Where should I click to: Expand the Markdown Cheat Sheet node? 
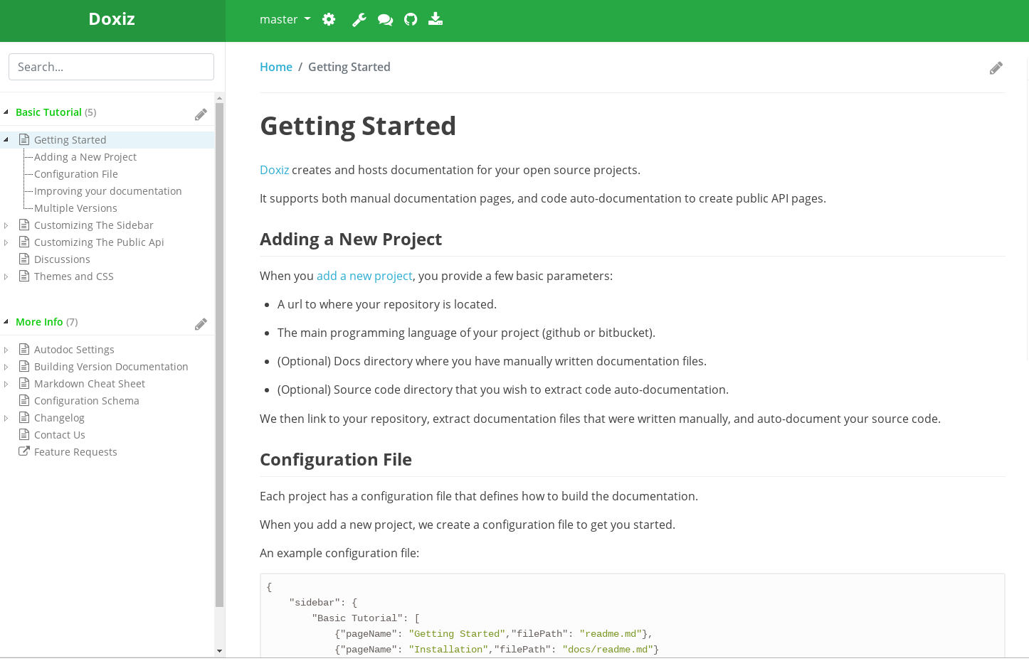pyautogui.click(x=6, y=384)
